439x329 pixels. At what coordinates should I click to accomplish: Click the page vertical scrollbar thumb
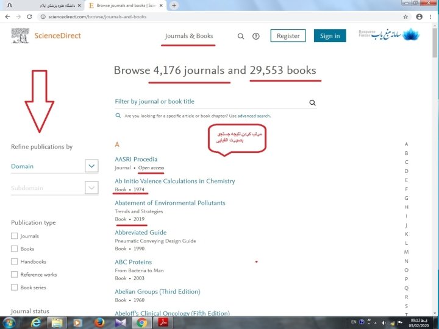tap(435, 43)
